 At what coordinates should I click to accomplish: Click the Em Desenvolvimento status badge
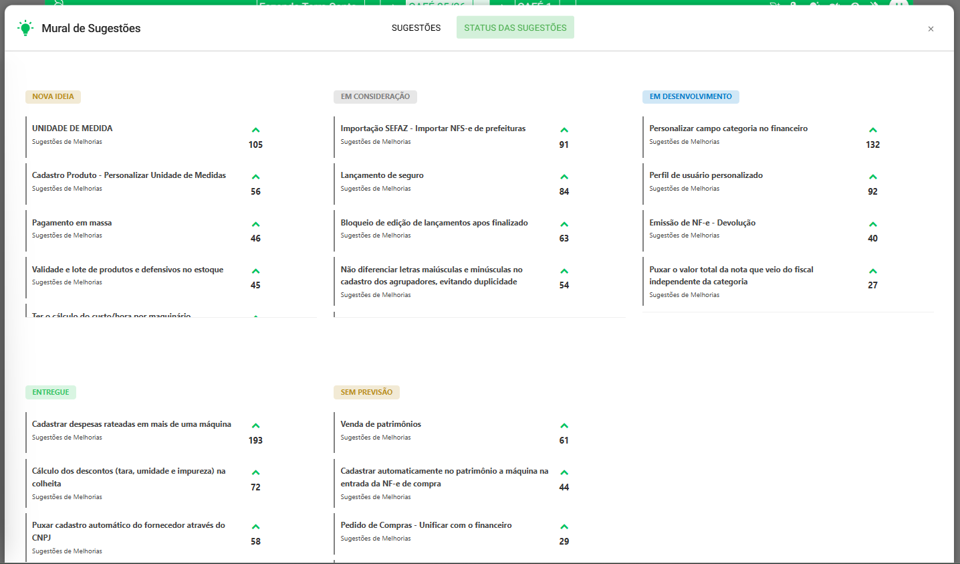click(690, 96)
